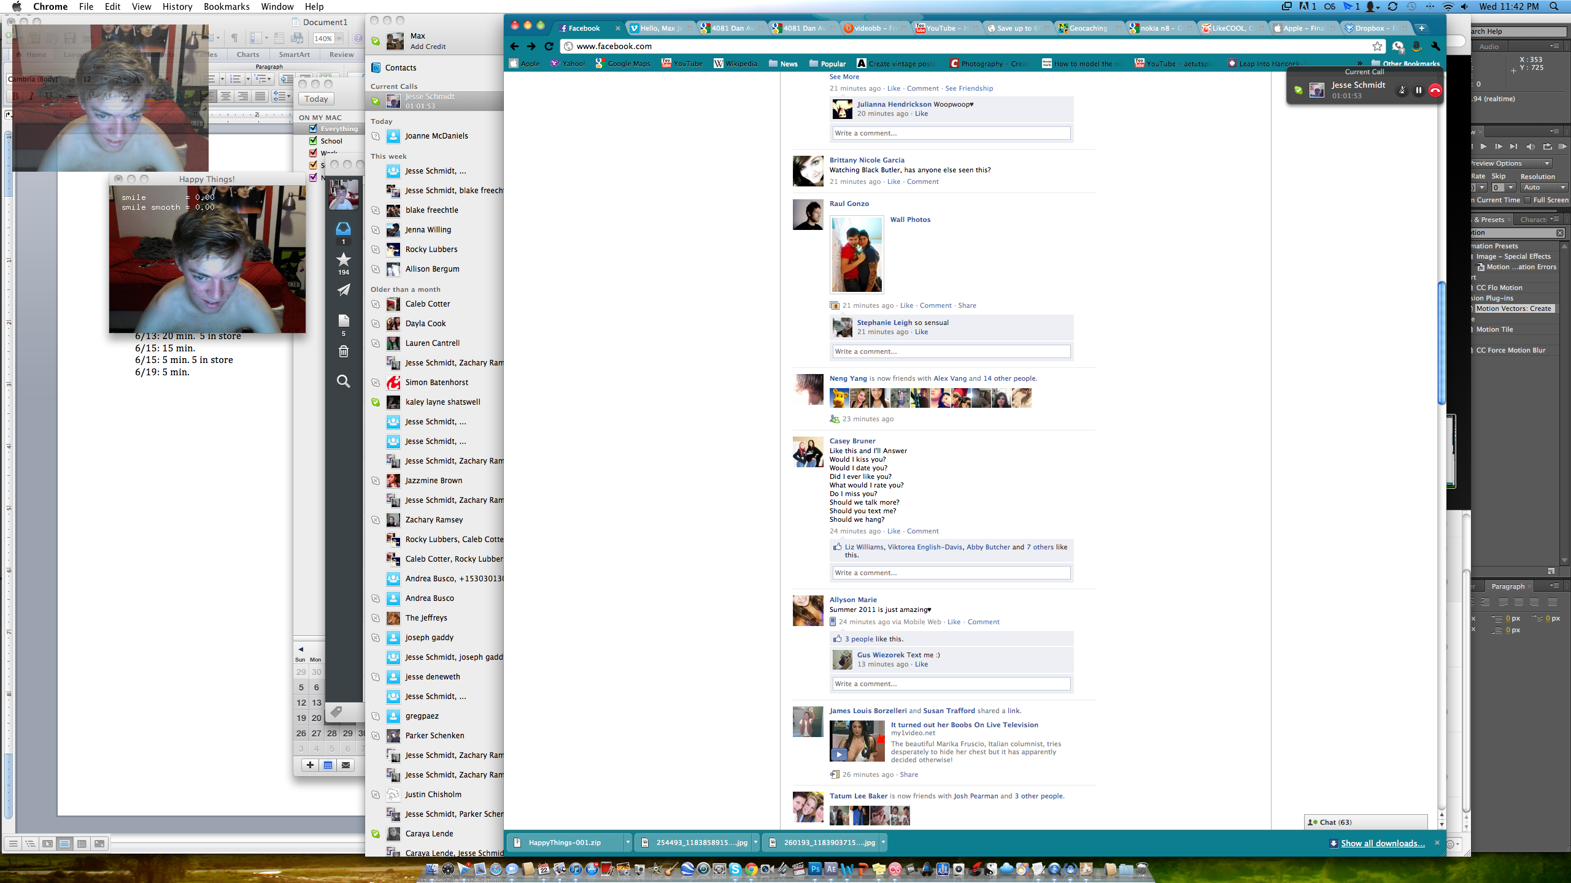The image size is (1571, 883).
Task: Open Spotlight search in menu bar
Action: click(x=1554, y=6)
